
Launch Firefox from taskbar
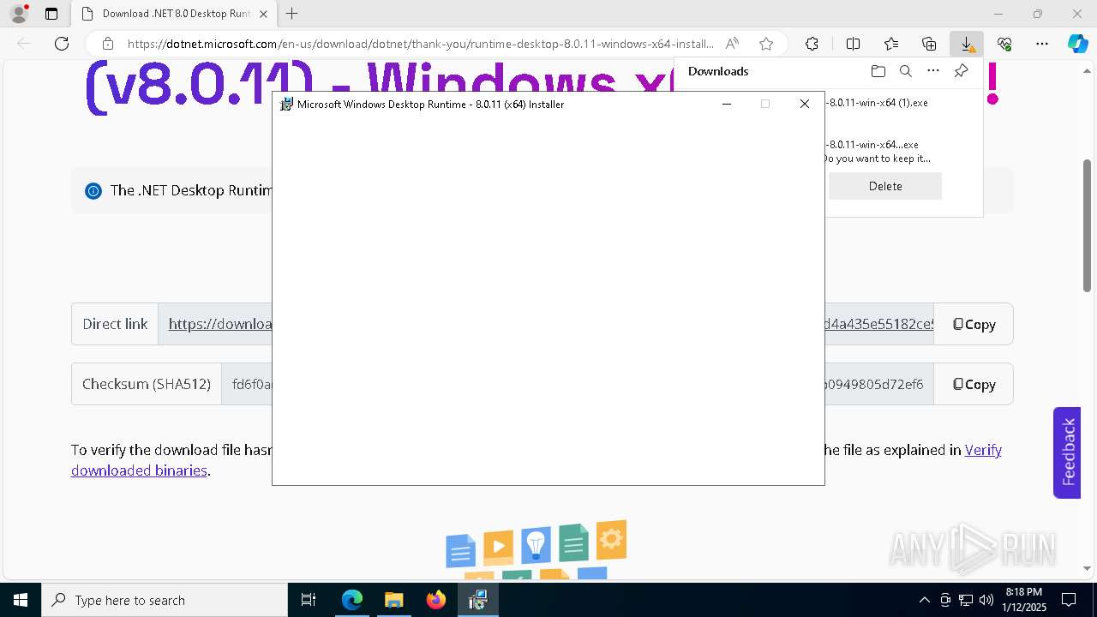(436, 600)
